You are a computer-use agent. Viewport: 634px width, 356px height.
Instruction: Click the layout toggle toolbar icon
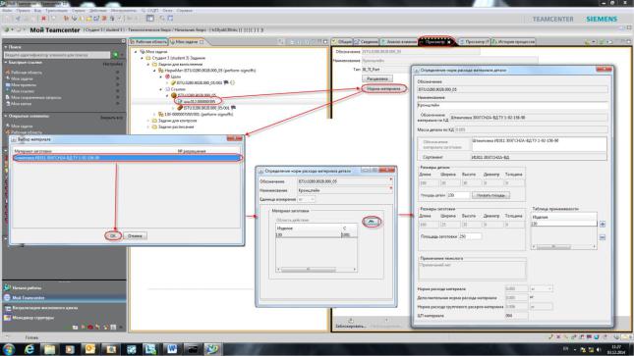coord(150,19)
